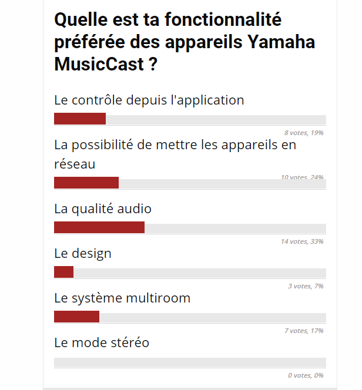The height and width of the screenshot is (390, 362).
Task: Select the "Le mode stéréo" option label
Action: pos(102,342)
